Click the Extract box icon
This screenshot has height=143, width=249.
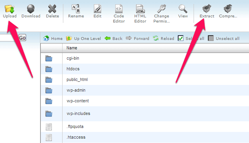(207, 9)
